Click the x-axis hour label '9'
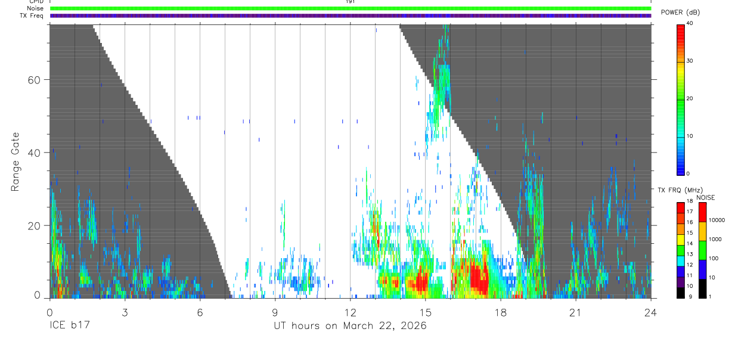This screenshot has height=338, width=732. tap(275, 312)
